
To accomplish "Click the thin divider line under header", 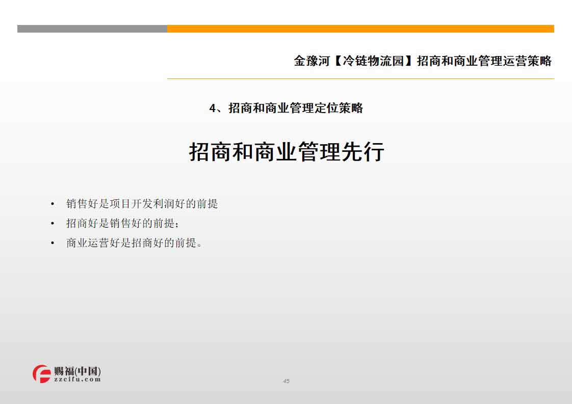I will (x=360, y=79).
